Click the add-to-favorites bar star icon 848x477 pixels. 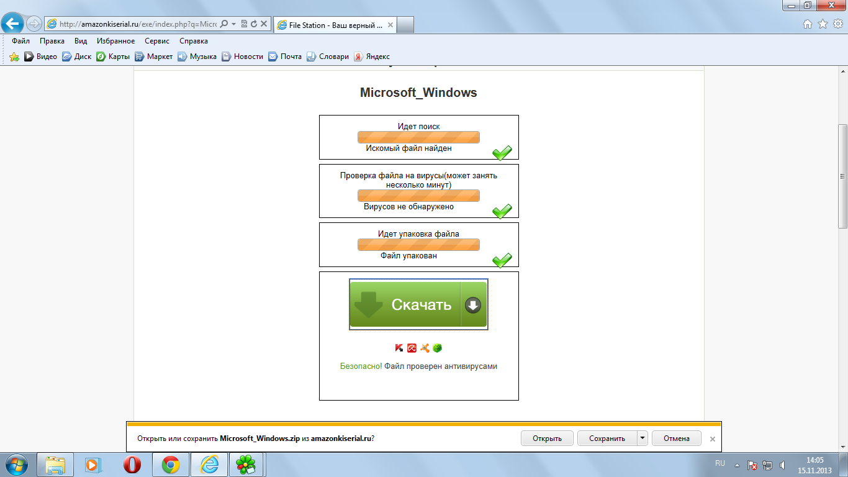click(14, 57)
